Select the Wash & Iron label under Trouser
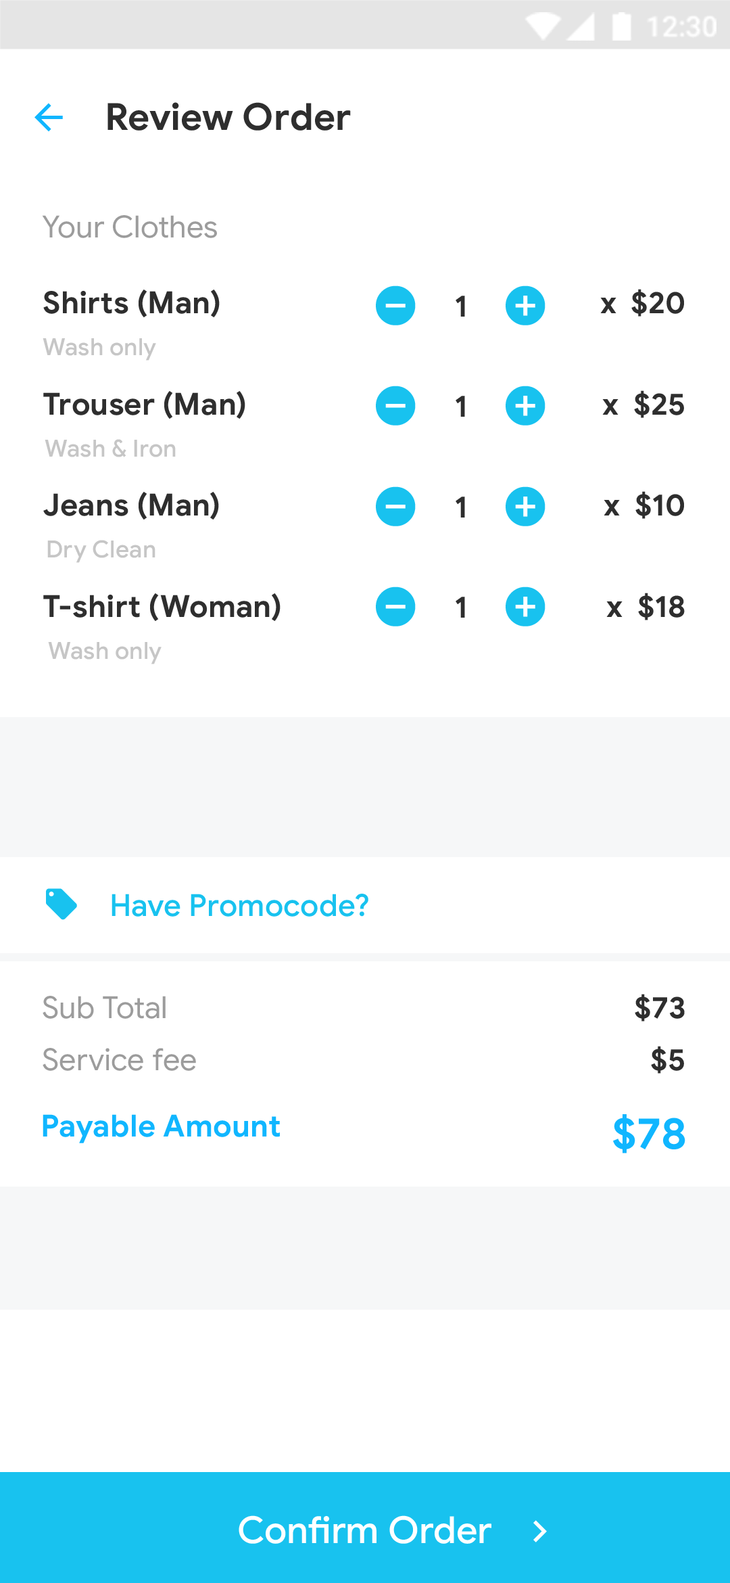Image resolution: width=730 pixels, height=1583 pixels. tap(109, 449)
